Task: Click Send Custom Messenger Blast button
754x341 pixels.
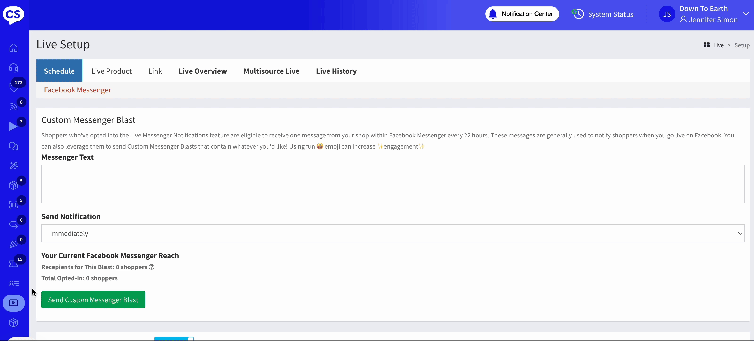Action: [93, 299]
